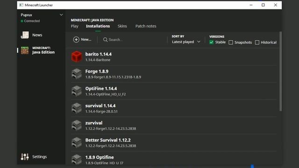Click the New... installation button text
Image resolution: width=299 pixels, height=168 pixels.
pyautogui.click(x=86, y=39)
